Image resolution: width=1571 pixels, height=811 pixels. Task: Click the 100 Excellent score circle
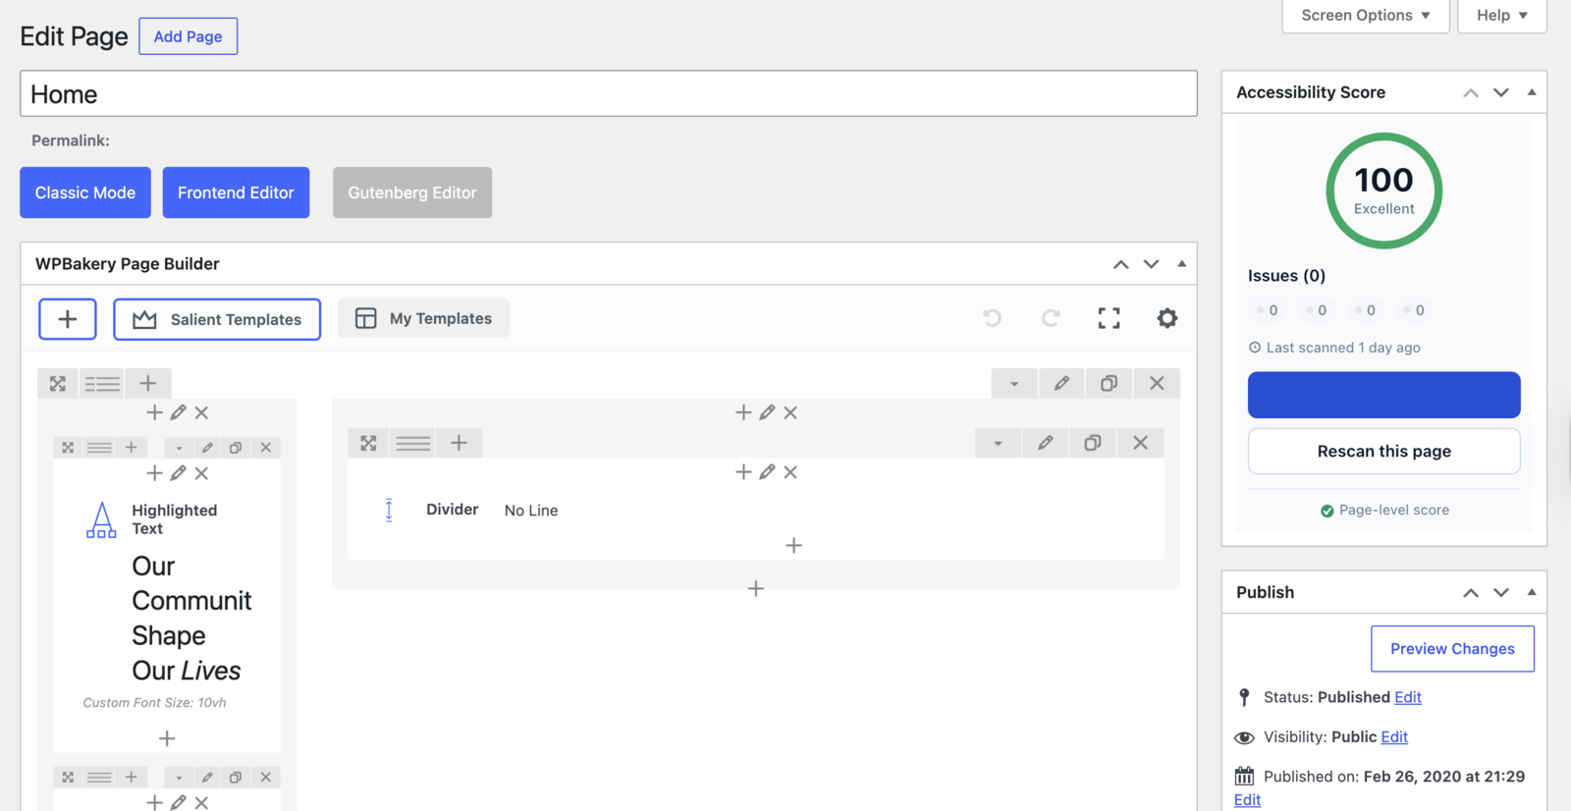(1384, 190)
